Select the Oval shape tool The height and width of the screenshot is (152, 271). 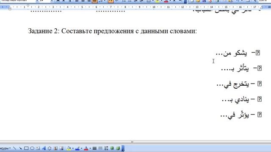pos(32,148)
